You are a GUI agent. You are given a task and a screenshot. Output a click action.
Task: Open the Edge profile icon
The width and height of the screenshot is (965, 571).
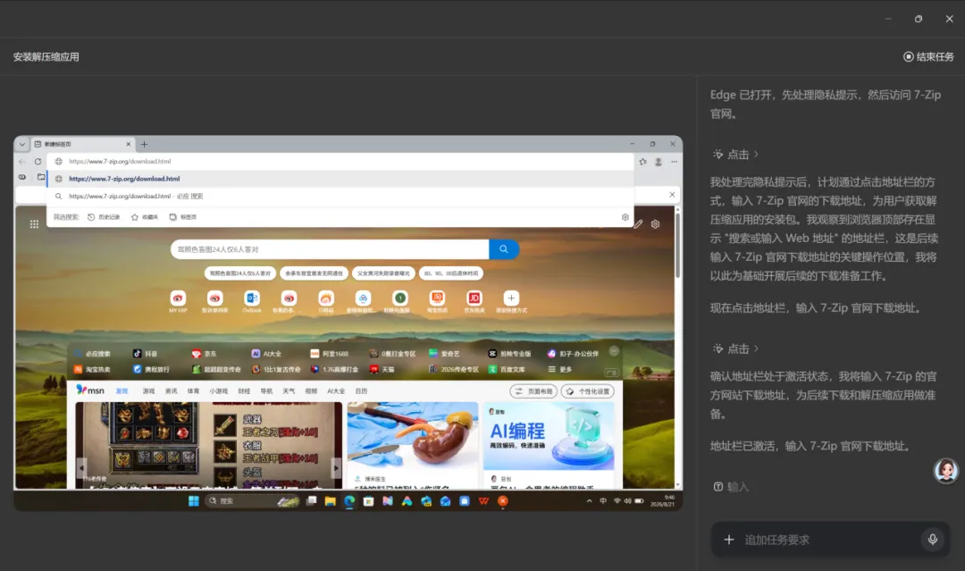658,161
